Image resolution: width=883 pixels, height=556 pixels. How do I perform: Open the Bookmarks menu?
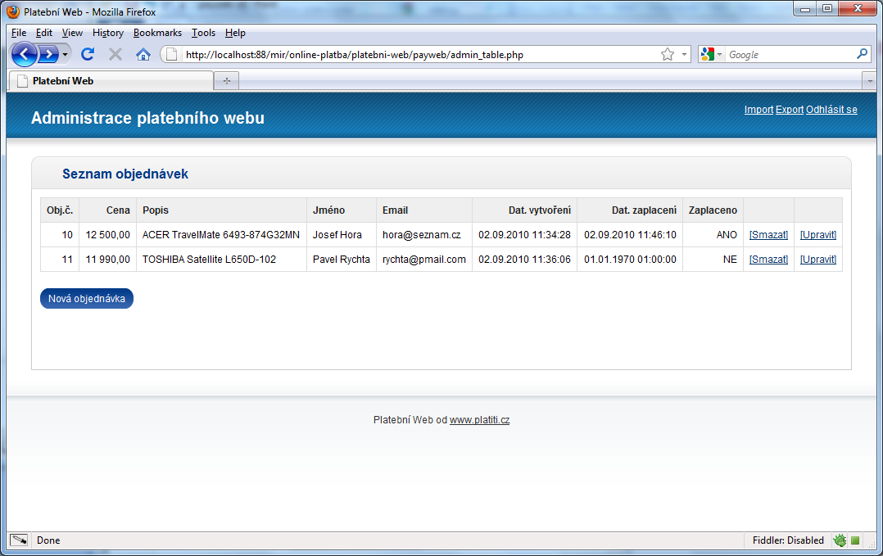pos(157,33)
